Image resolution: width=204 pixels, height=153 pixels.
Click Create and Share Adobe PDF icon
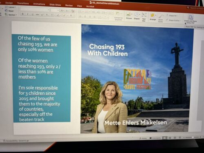[191, 19]
